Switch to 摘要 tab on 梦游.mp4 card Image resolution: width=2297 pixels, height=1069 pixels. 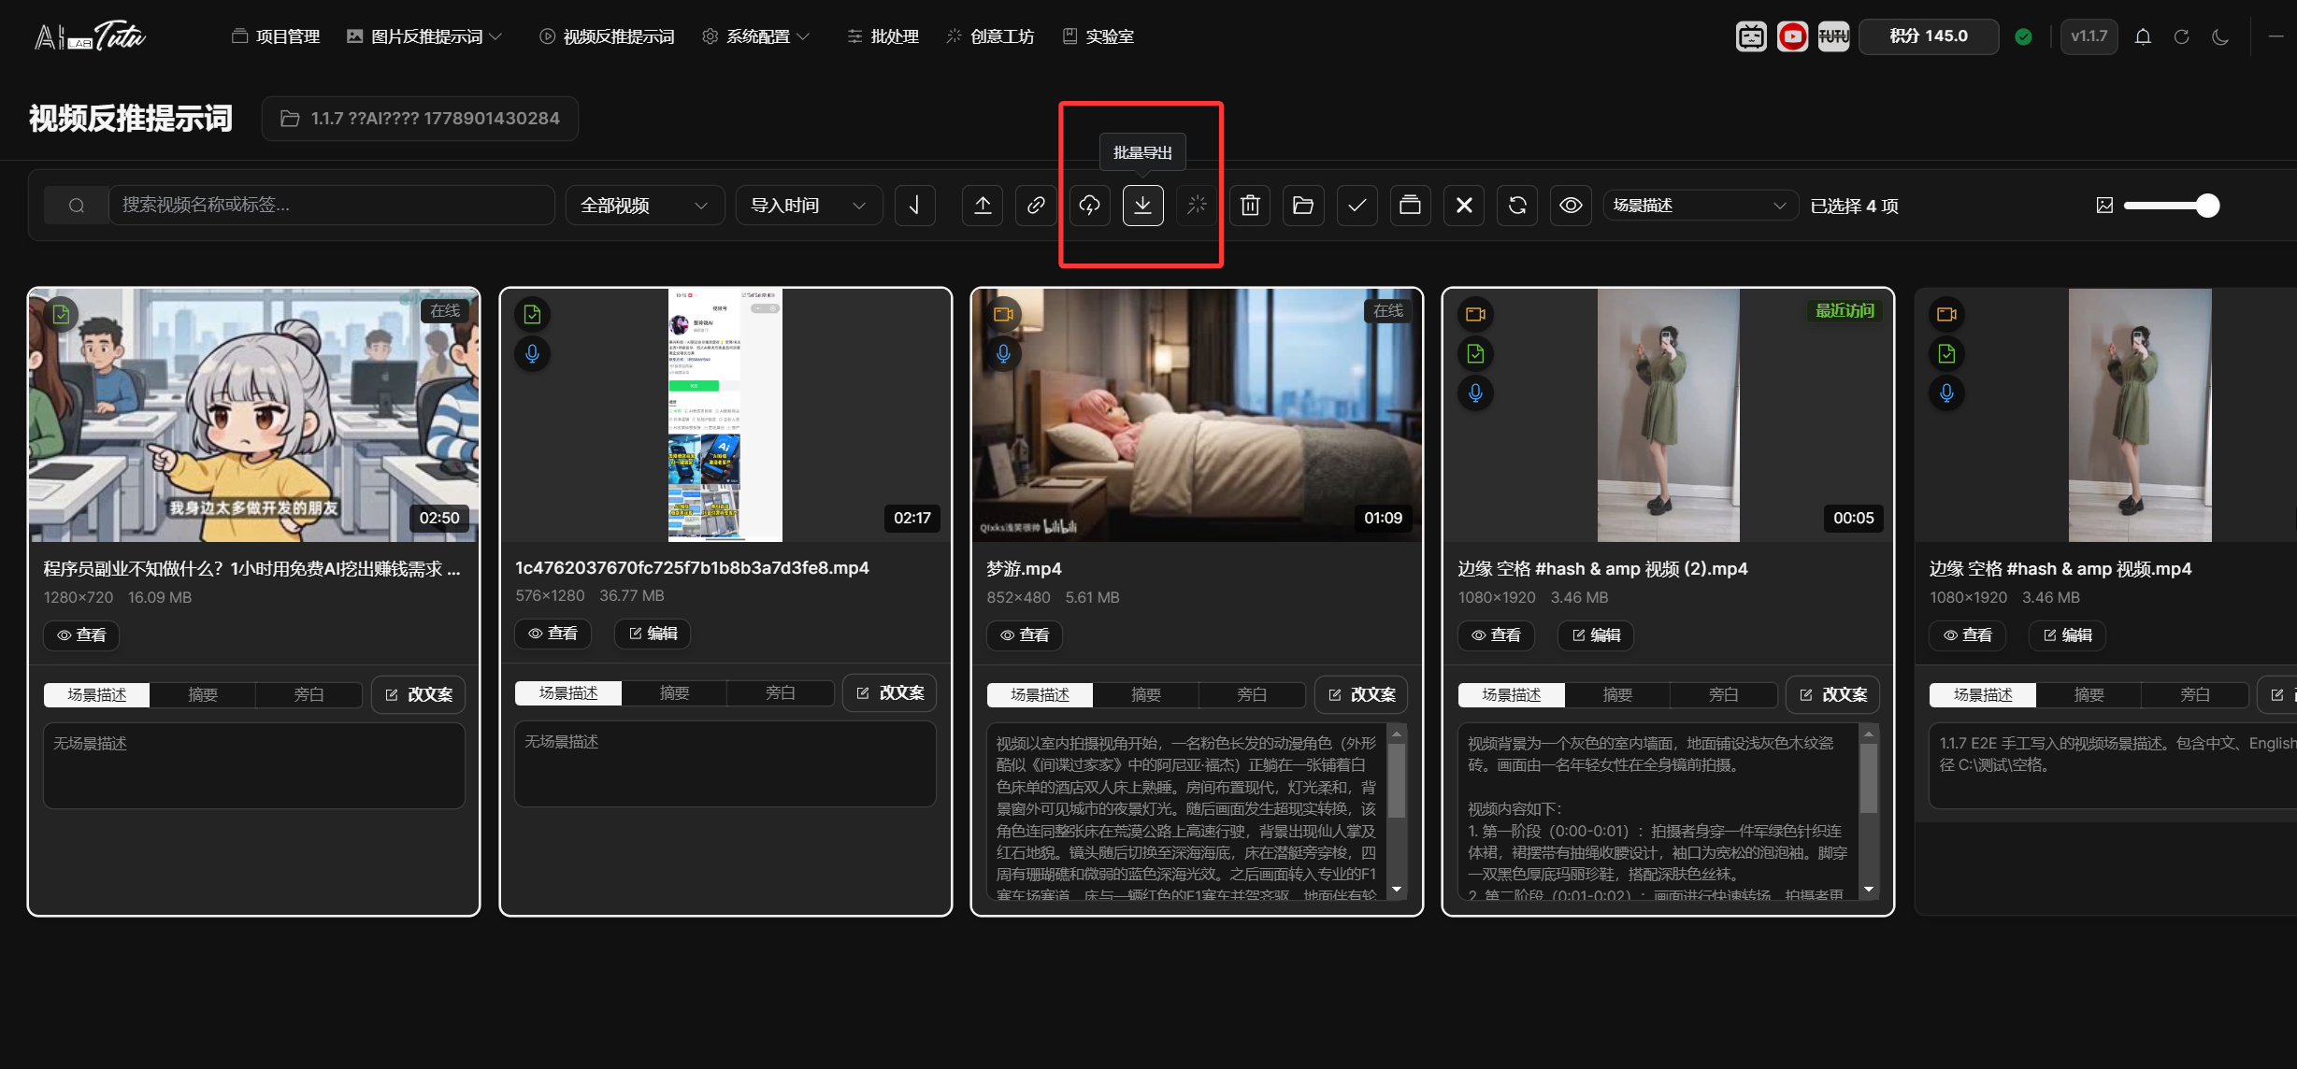point(1145,694)
